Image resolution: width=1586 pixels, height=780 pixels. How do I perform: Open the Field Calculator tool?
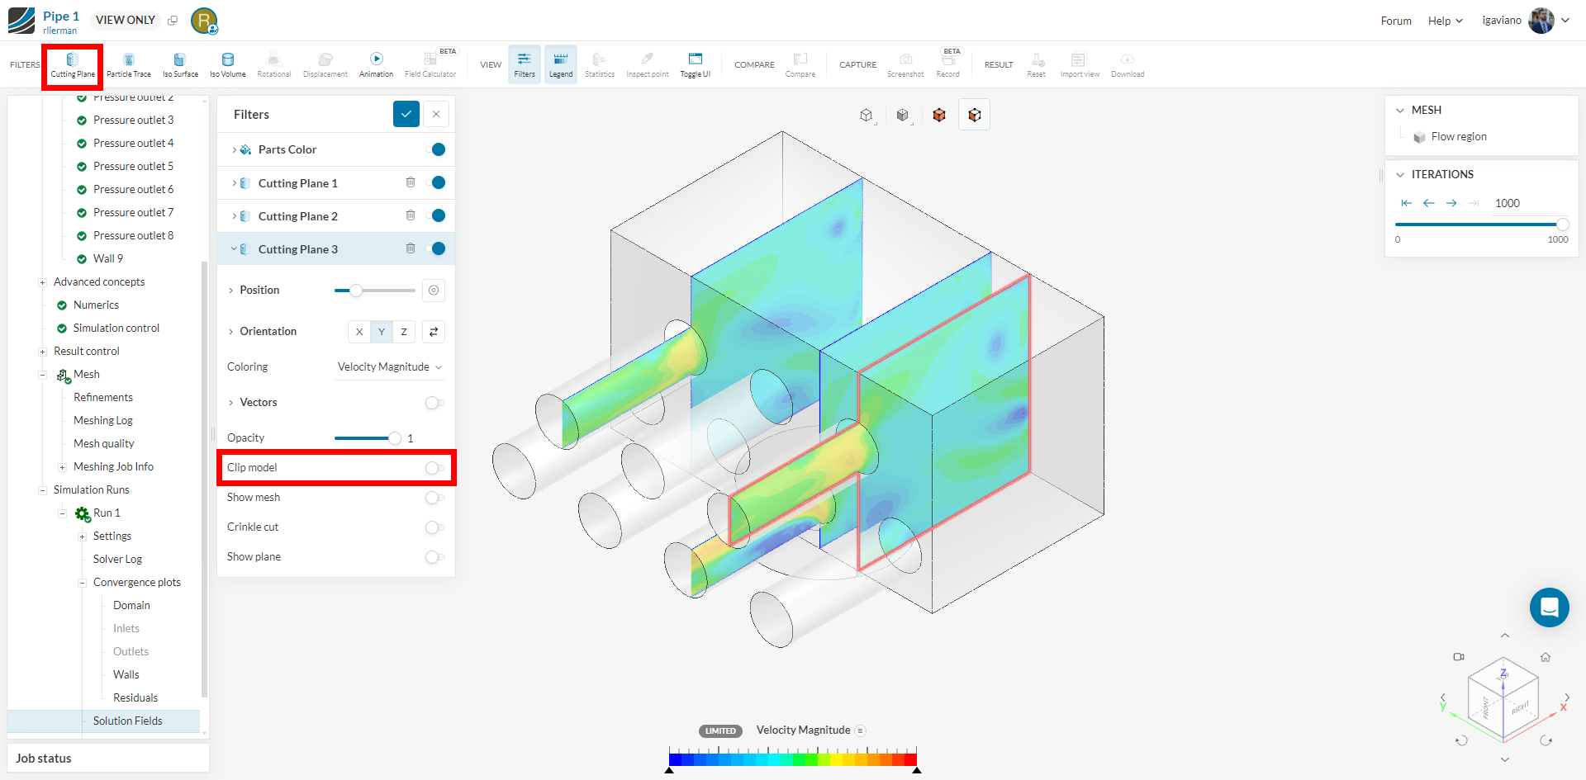coord(430,65)
